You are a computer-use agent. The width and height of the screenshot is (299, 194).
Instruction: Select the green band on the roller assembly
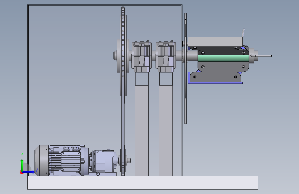coord(223,58)
